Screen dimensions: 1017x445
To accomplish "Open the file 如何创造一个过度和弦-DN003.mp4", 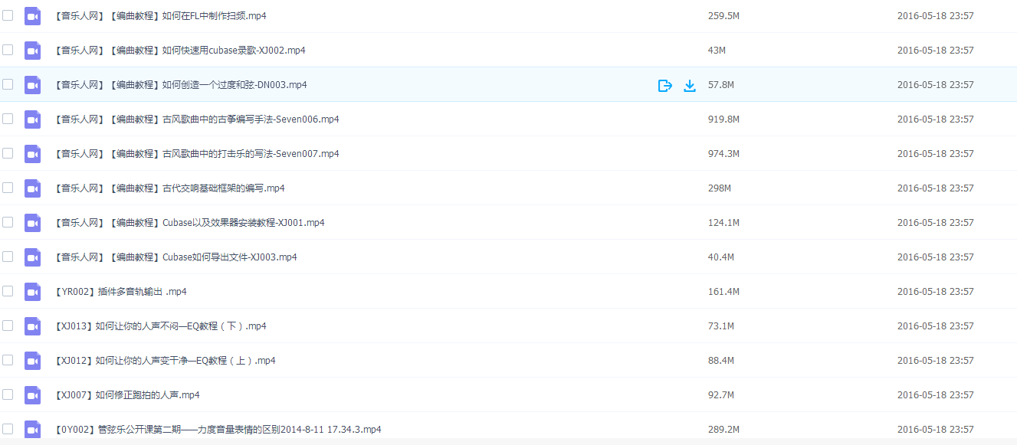I will coord(180,85).
